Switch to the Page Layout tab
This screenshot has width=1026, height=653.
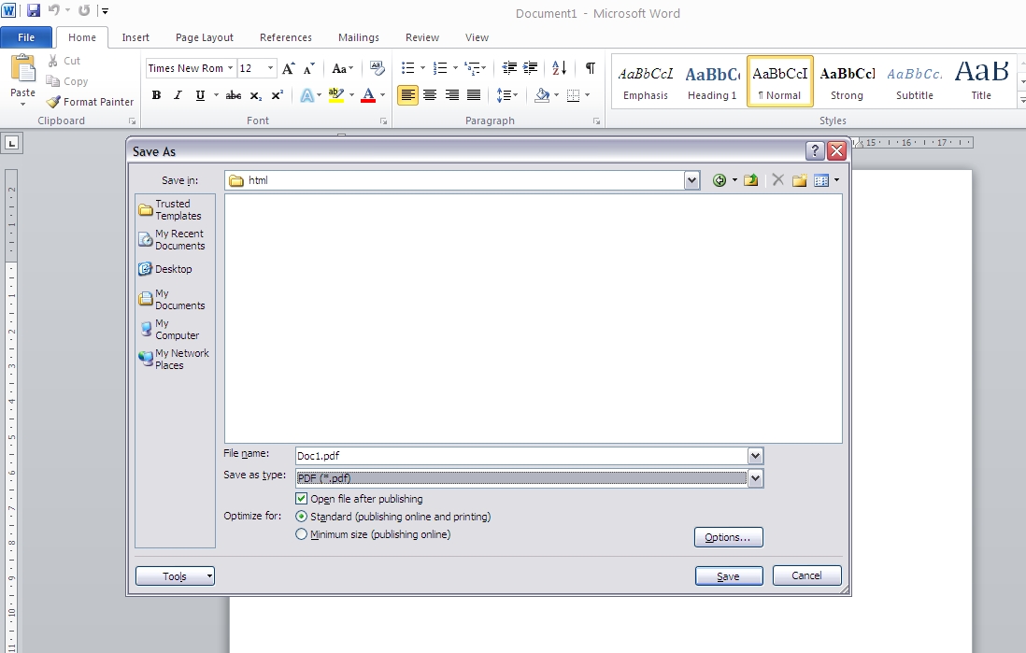[204, 37]
